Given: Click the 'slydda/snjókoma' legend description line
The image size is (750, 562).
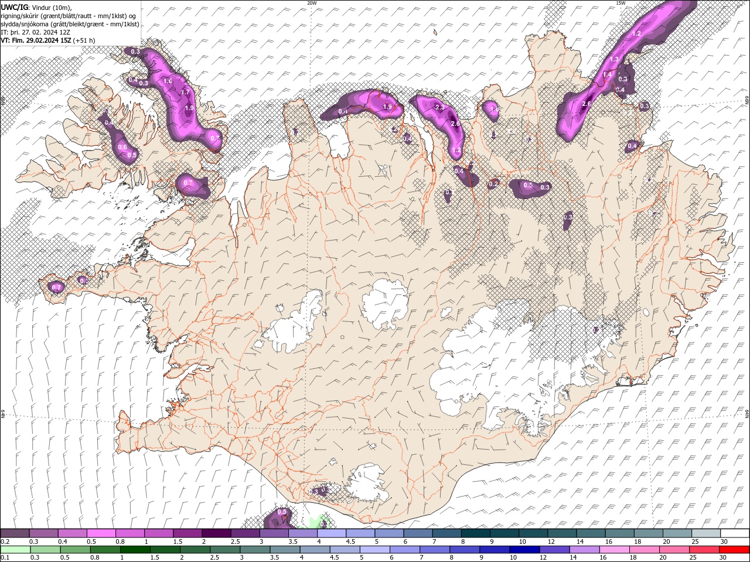Looking at the screenshot, I should (70, 24).
